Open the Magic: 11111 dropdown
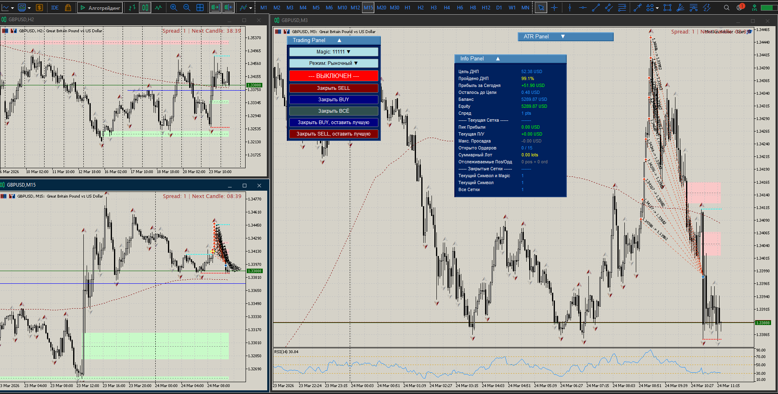The height and width of the screenshot is (394, 778). (334, 52)
